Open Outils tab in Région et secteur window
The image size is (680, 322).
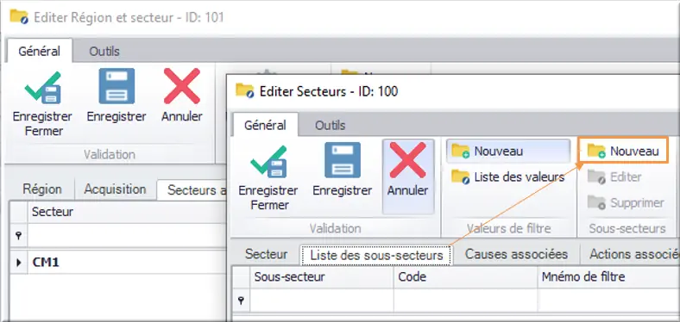[104, 52]
